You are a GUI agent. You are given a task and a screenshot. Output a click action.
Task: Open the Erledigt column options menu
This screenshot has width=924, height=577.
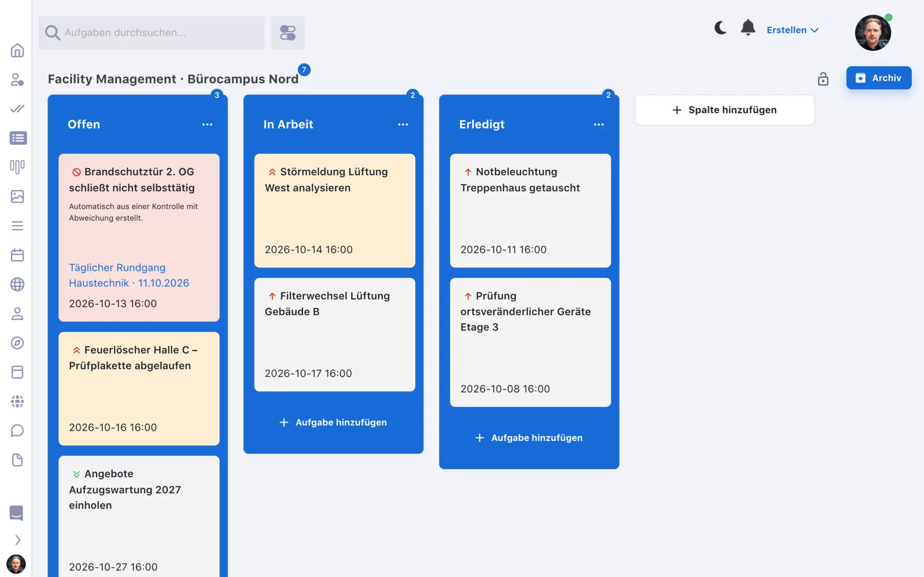(x=599, y=125)
